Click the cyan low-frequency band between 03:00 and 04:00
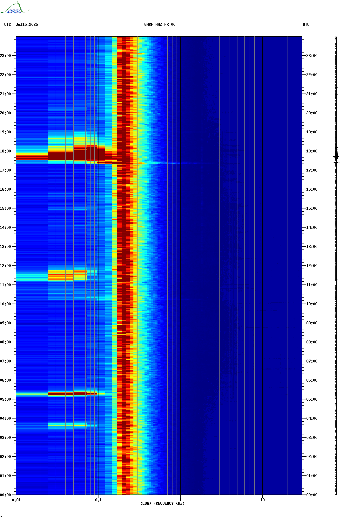Viewport: 350px width, 520px height. pyautogui.click(x=67, y=425)
